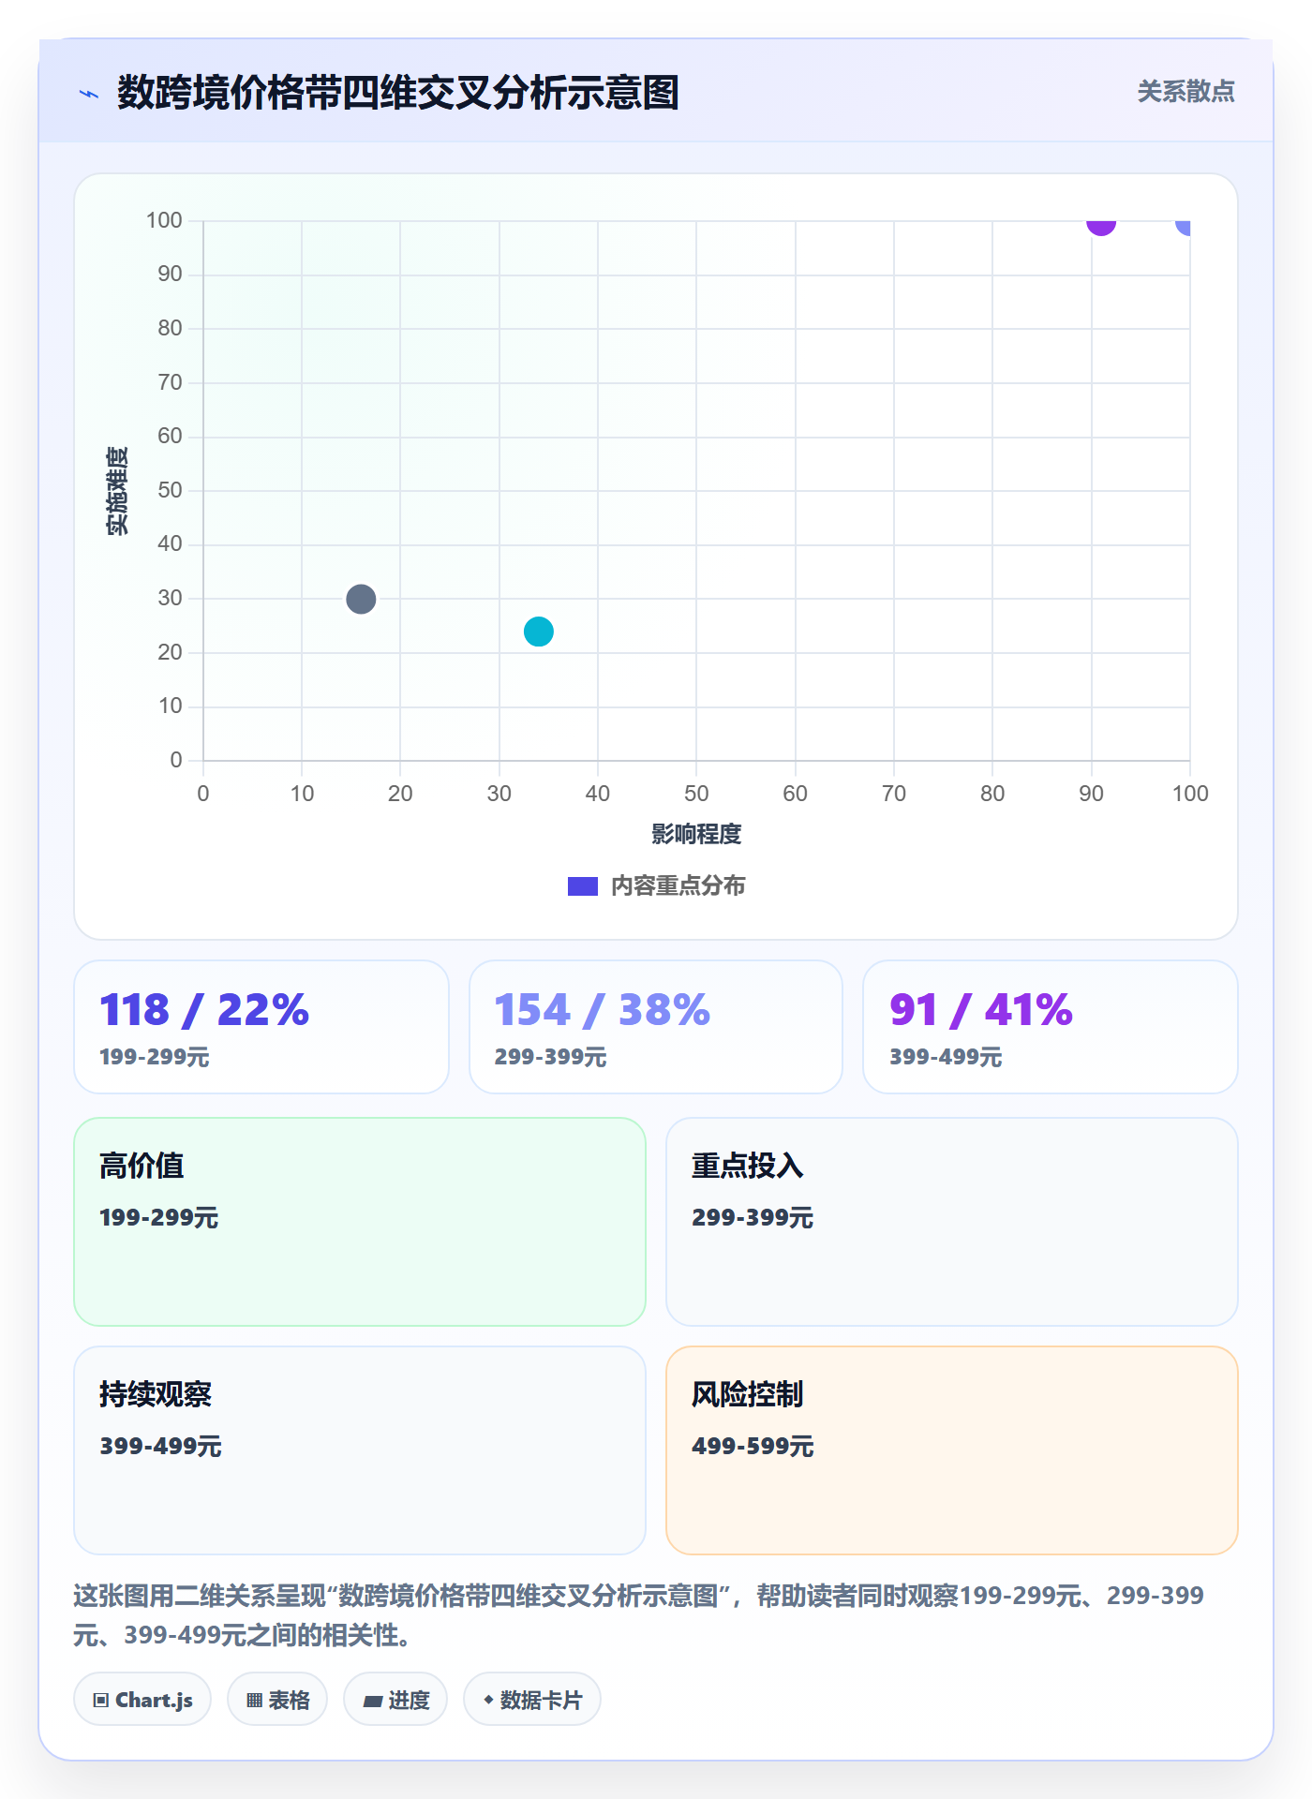This screenshot has width=1312, height=1799.
Task: Click the x-axis tick label 70
Action: (894, 794)
